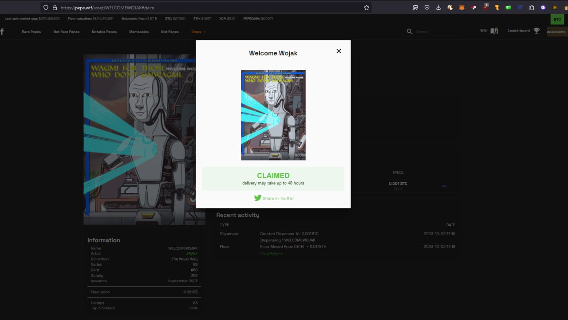Open the yellow extension icon
The height and width of the screenshot is (320, 568).
(x=497, y=8)
